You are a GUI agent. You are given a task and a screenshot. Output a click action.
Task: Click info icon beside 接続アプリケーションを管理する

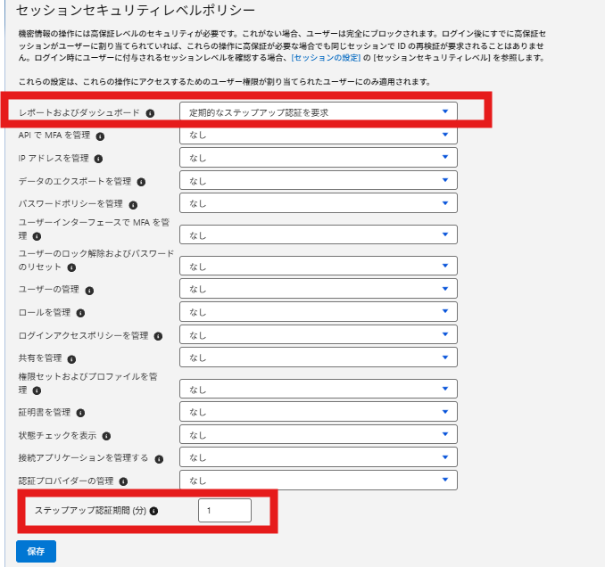coord(159,459)
